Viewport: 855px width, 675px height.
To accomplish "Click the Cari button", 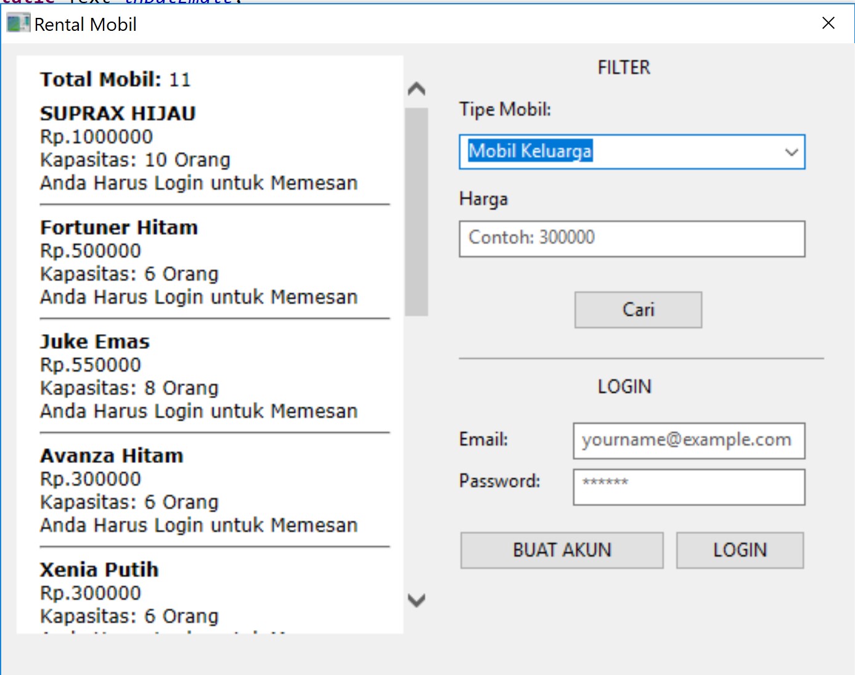I will [638, 309].
